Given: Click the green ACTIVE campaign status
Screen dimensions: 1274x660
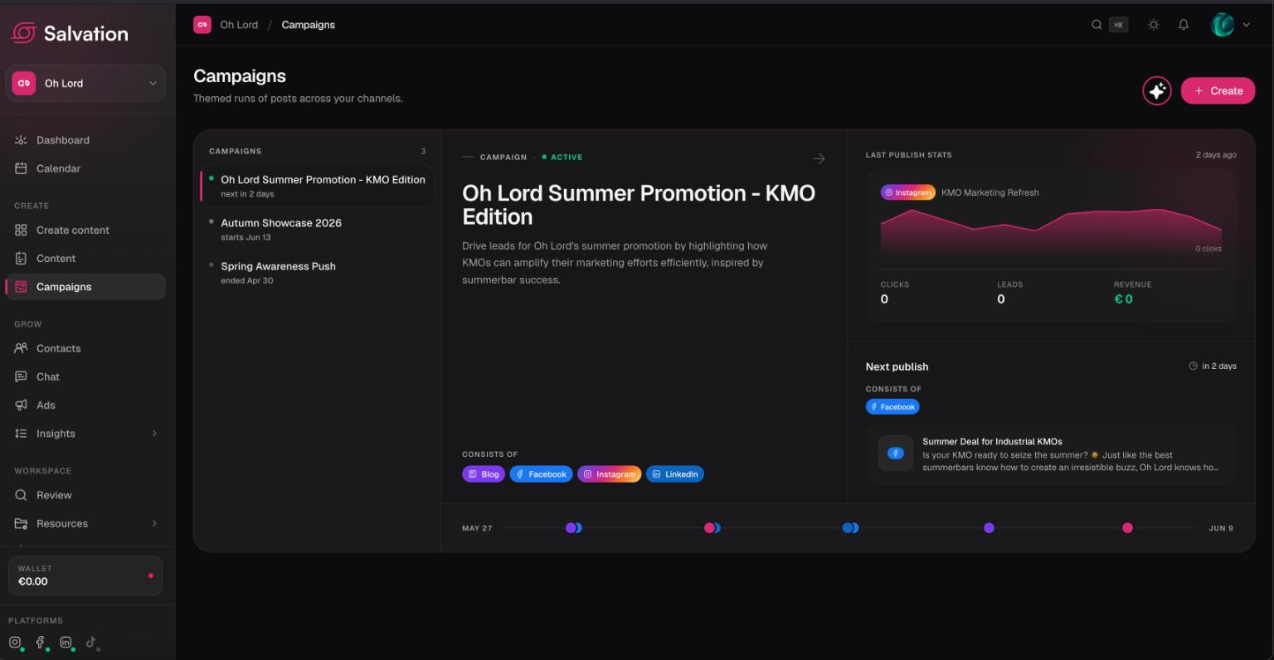Looking at the screenshot, I should (x=562, y=158).
